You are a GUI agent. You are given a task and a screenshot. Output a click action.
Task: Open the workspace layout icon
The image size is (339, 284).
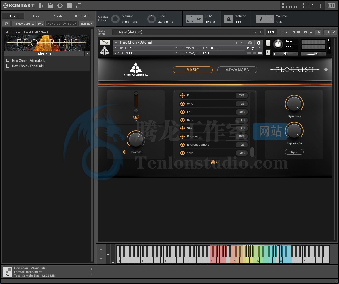tap(69, 6)
